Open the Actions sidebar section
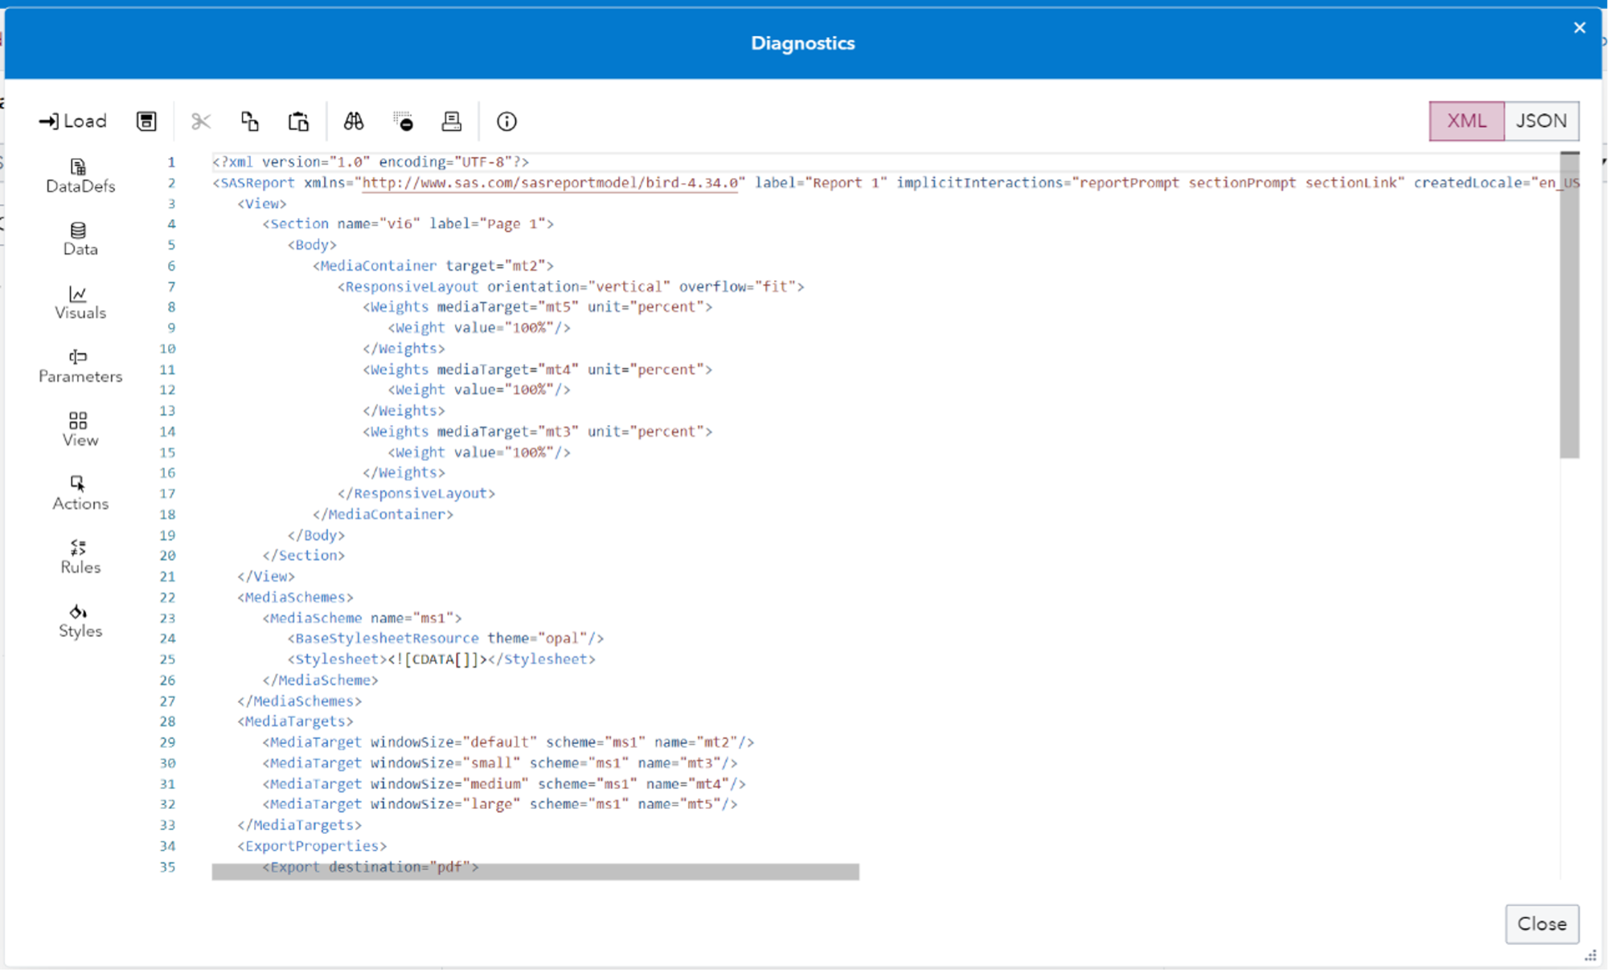1611x972 pixels. (80, 493)
